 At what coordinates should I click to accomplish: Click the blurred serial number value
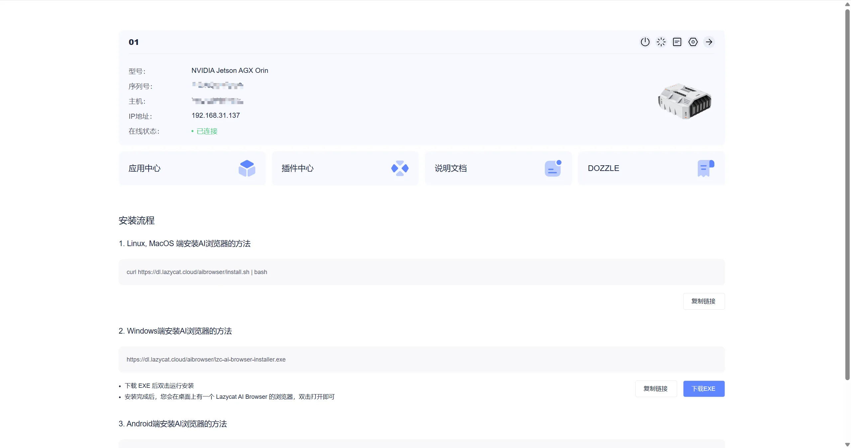click(217, 85)
